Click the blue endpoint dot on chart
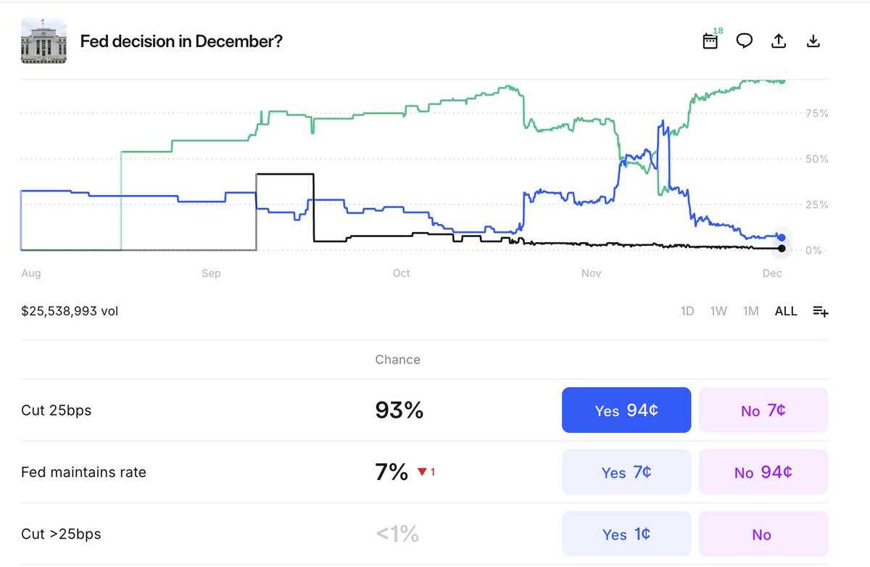This screenshot has height=567, width=870. (781, 237)
